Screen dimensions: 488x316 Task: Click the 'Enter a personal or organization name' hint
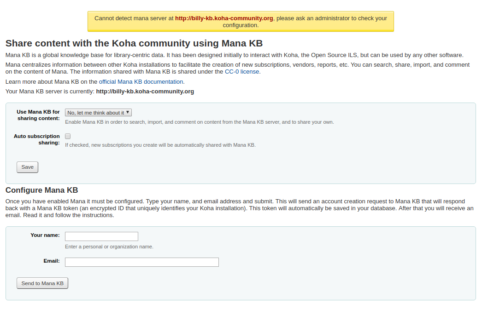pos(109,247)
